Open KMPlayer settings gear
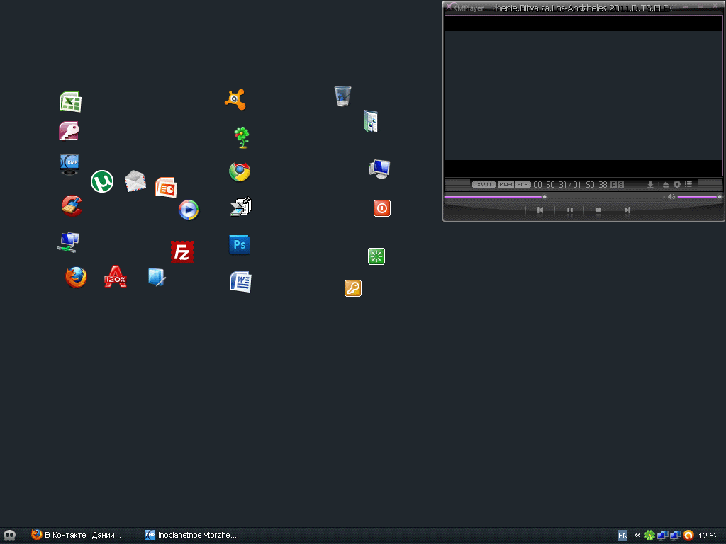The height and width of the screenshot is (544, 726). pyautogui.click(x=677, y=185)
